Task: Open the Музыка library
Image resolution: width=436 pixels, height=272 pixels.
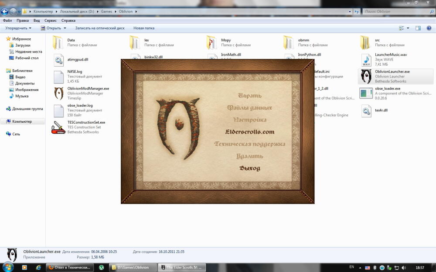Action: (x=22, y=96)
